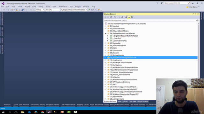Select the Solution 'CSharpProgrammingSolutions' root node

[x=127, y=24]
